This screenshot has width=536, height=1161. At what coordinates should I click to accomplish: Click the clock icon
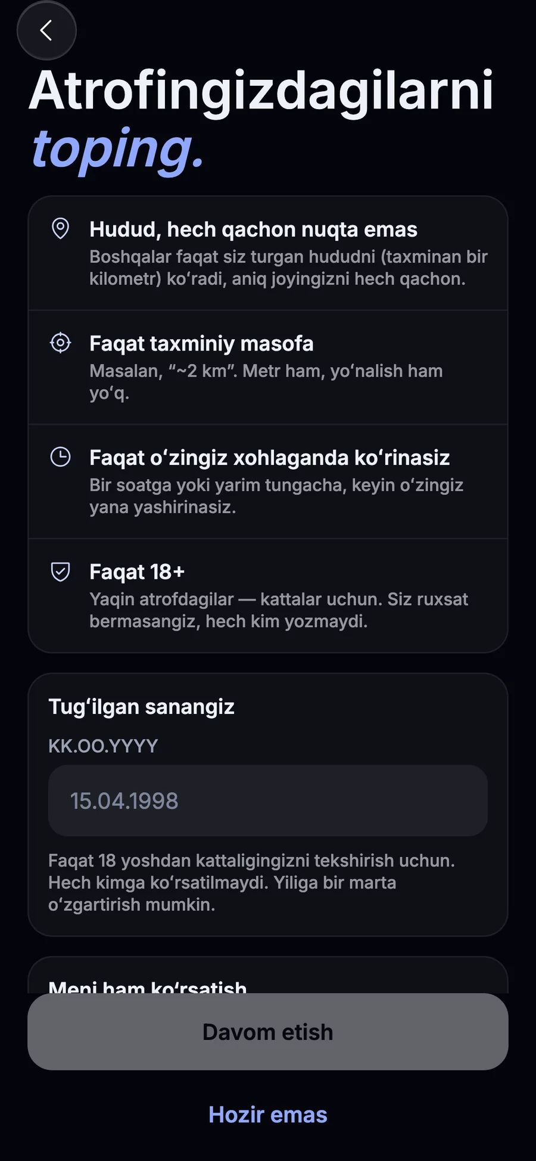point(60,457)
